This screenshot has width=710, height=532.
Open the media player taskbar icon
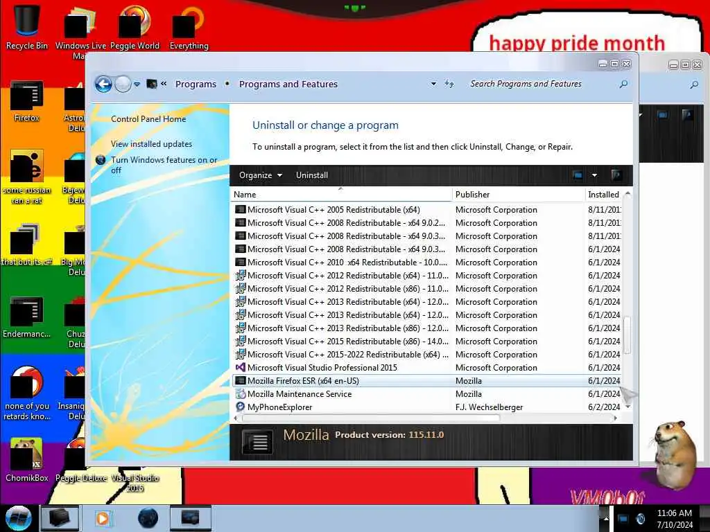tap(103, 518)
